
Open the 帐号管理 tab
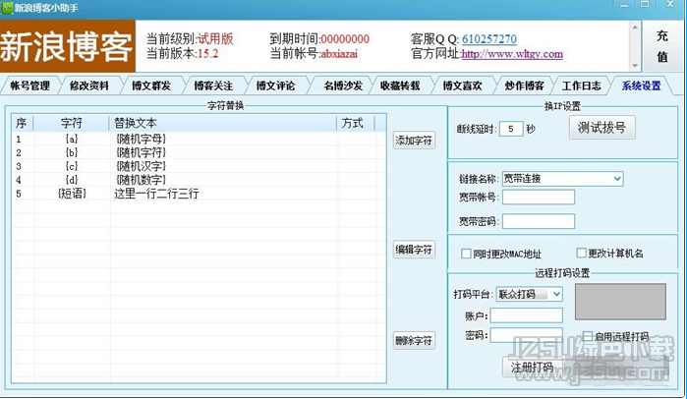(30, 85)
